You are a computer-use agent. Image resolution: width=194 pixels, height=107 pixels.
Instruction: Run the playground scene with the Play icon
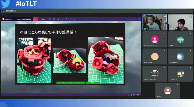click(50, 19)
